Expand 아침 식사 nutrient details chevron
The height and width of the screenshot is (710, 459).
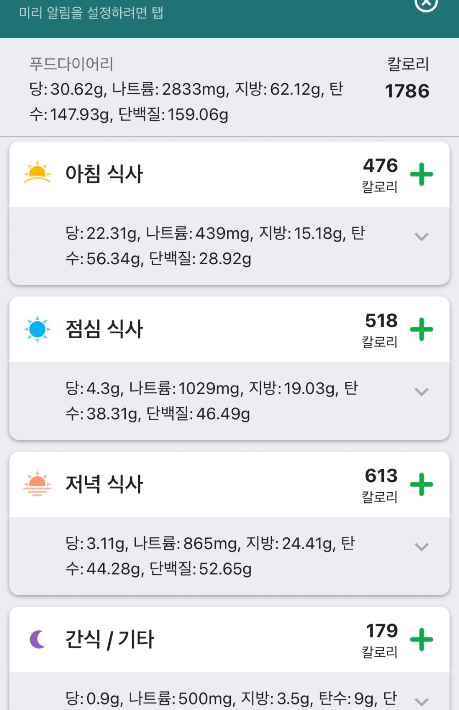(x=421, y=237)
